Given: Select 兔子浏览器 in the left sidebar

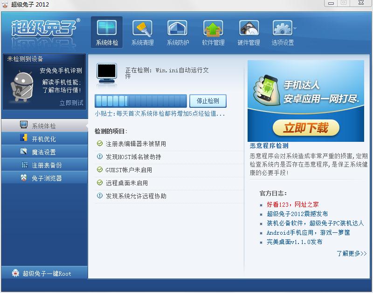Looking at the screenshot, I should coord(44,178).
